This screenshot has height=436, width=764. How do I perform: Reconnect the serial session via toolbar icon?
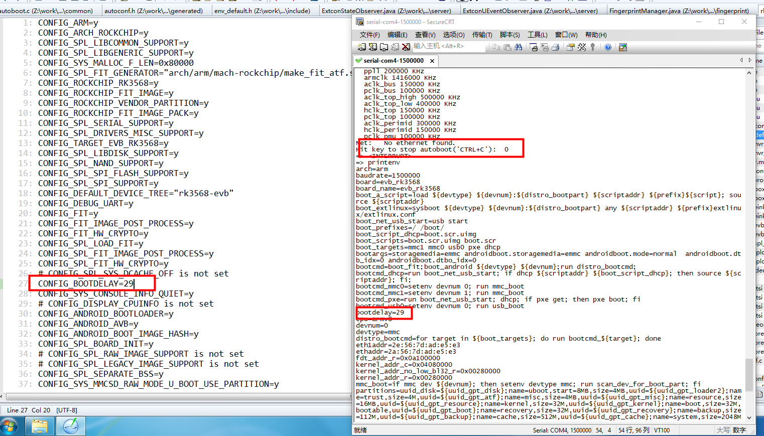(396, 47)
